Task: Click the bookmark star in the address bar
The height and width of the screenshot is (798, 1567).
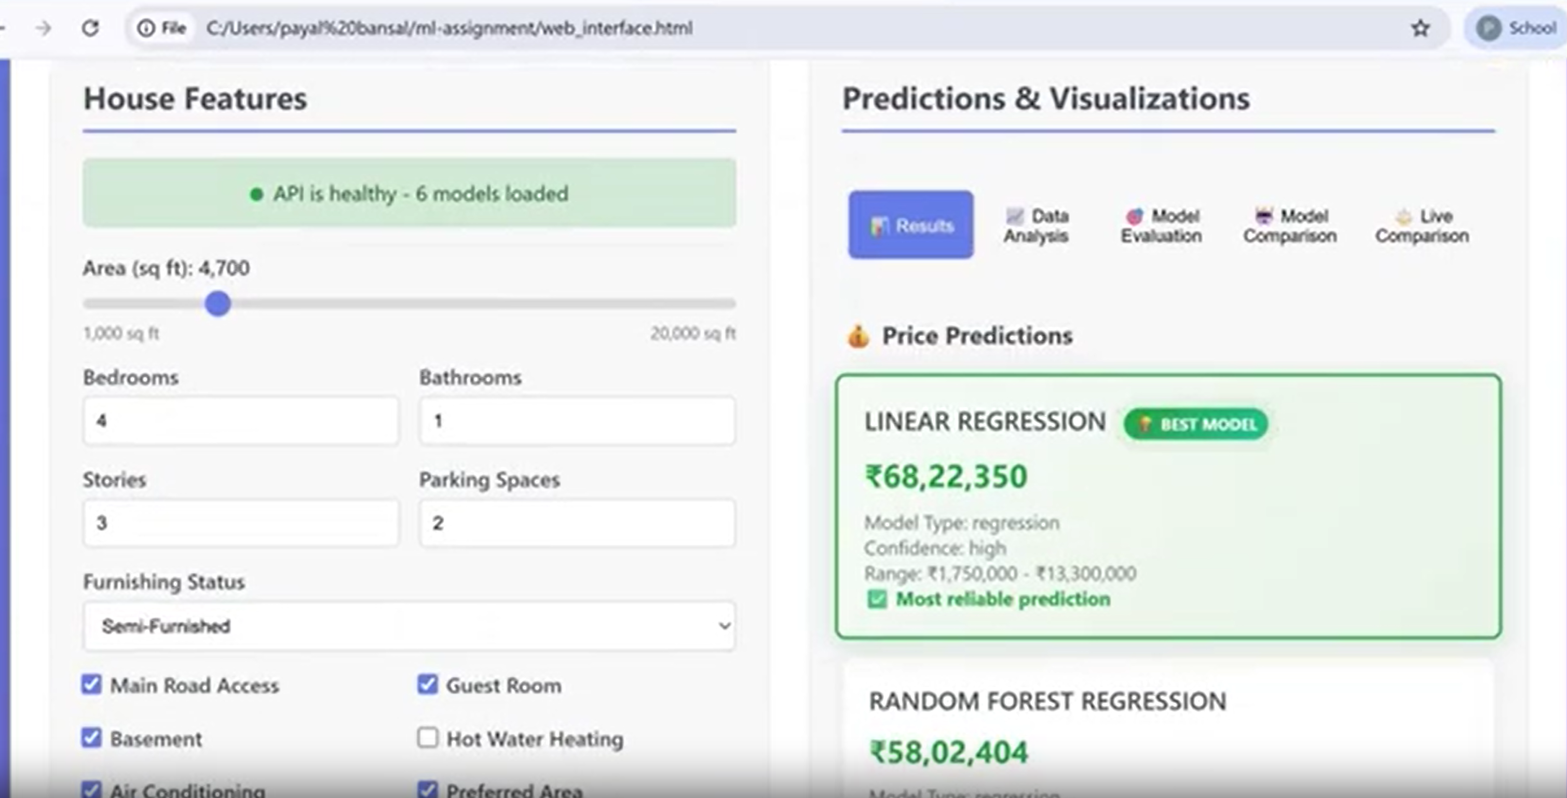Action: (1421, 28)
